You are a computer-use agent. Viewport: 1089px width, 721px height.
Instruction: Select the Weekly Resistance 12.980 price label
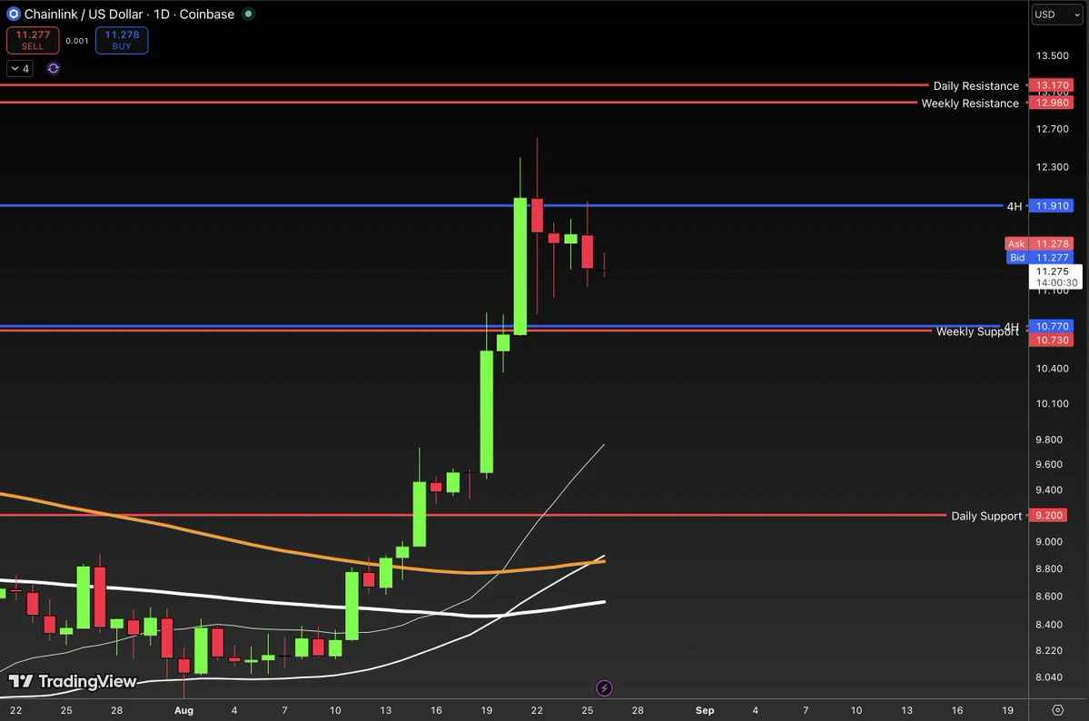(1051, 103)
